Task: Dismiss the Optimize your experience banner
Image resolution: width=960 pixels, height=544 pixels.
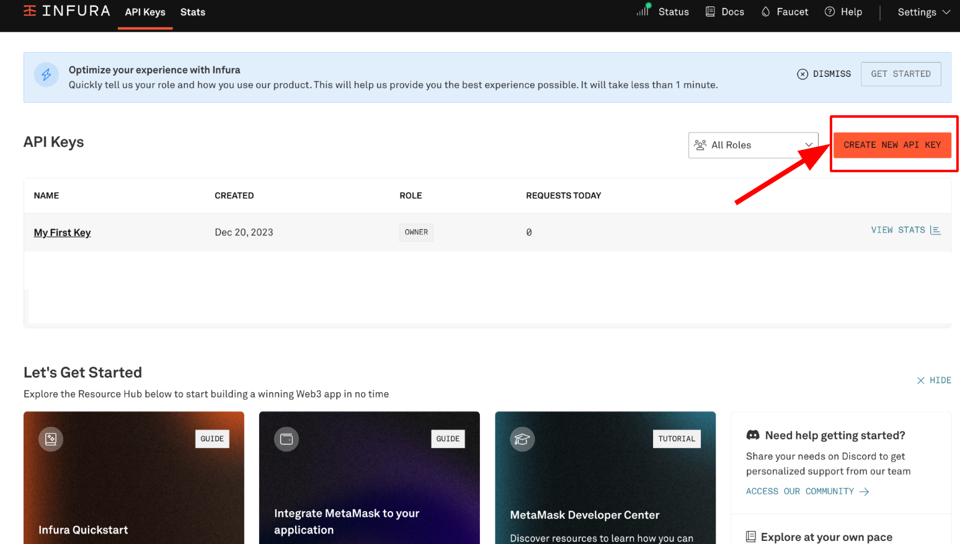Action: click(x=824, y=74)
